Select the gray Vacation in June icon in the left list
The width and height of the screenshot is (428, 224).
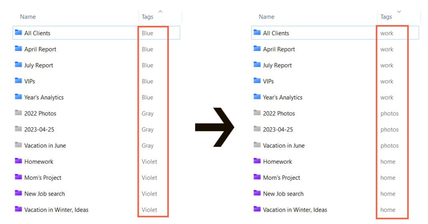(18, 145)
